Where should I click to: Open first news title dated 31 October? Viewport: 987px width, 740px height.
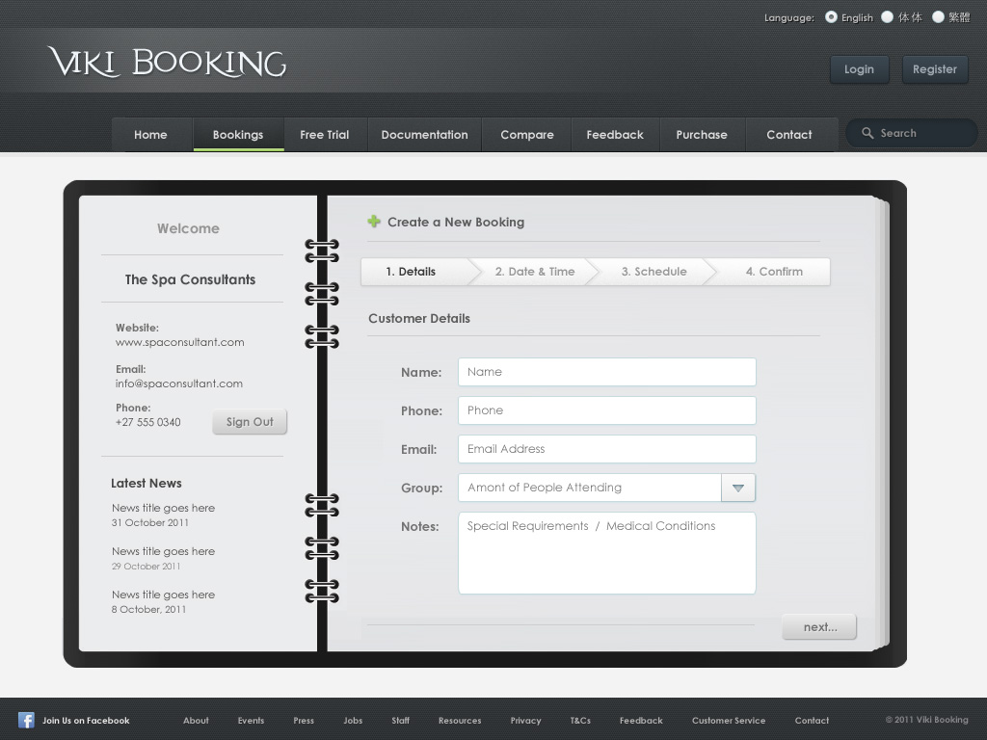163,508
